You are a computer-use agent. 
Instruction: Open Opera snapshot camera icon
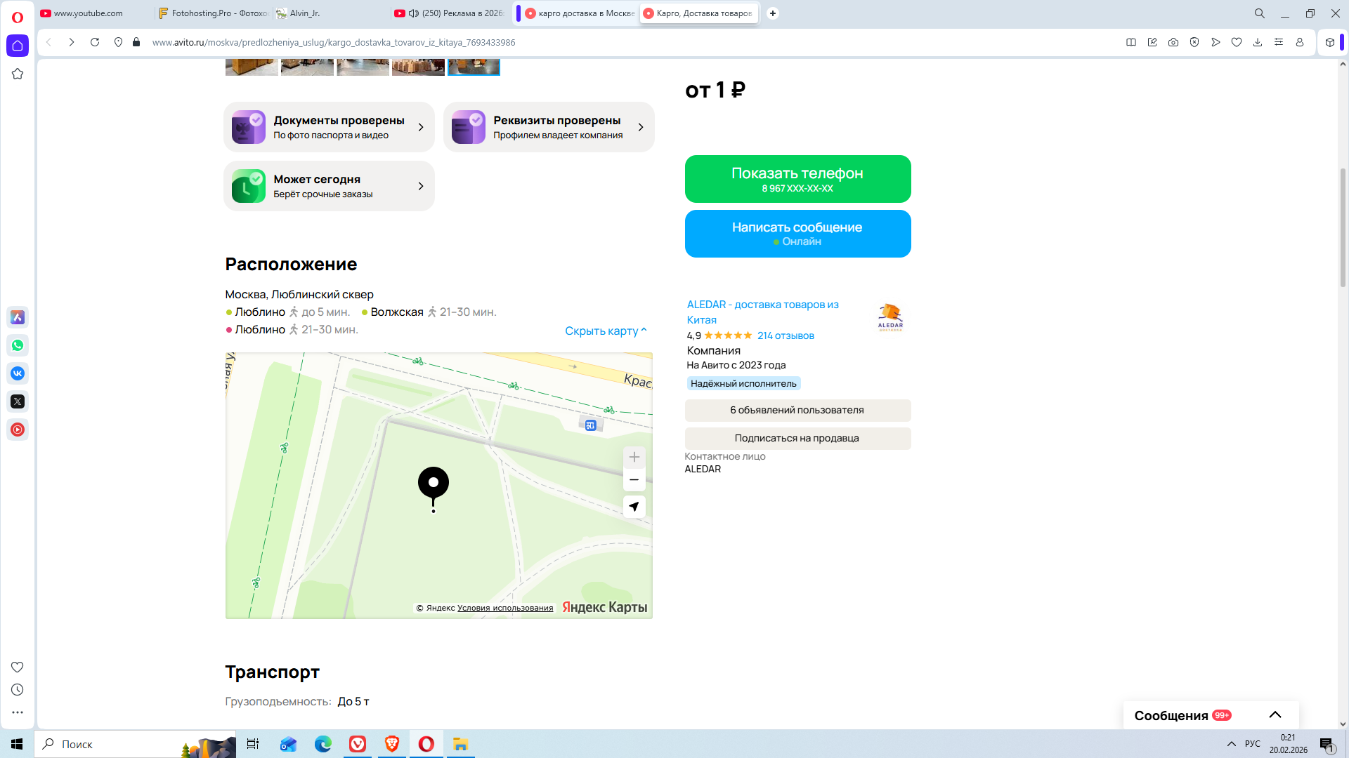click(1173, 42)
